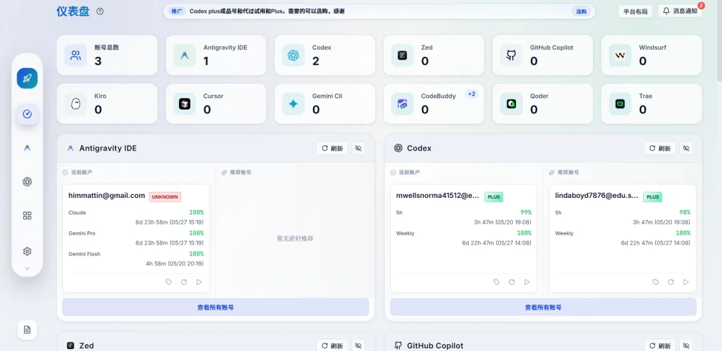Click the Trae card icon
Screen dimensions: 722x351
pos(620,104)
